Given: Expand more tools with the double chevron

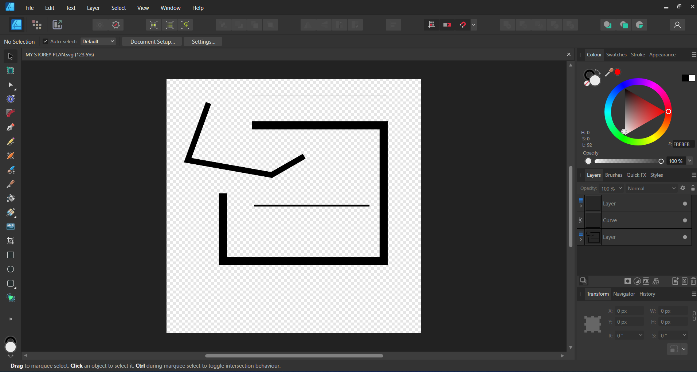Looking at the screenshot, I should (x=11, y=319).
